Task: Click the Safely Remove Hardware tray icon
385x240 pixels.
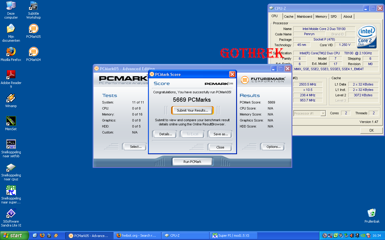Action: coord(346,235)
